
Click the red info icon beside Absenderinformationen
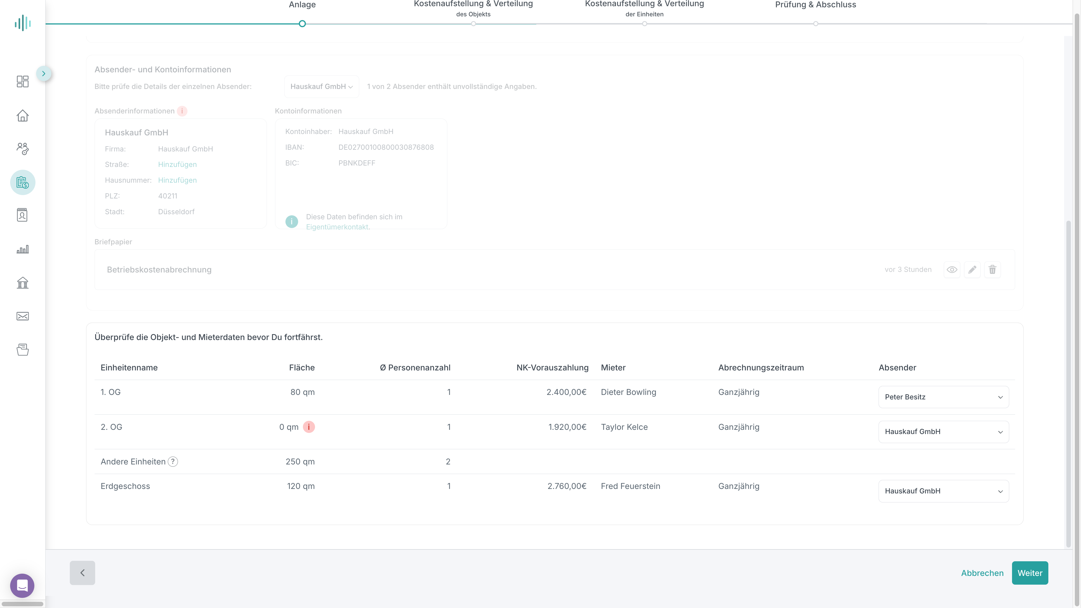pos(182,111)
